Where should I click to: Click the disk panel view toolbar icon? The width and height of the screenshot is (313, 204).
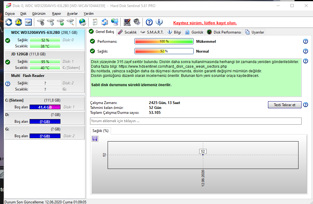pos(28,22)
